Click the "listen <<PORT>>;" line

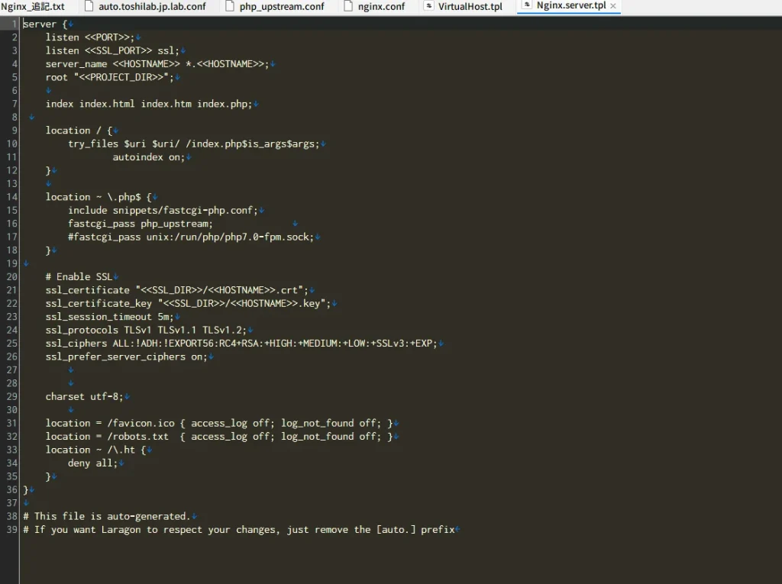(x=90, y=37)
